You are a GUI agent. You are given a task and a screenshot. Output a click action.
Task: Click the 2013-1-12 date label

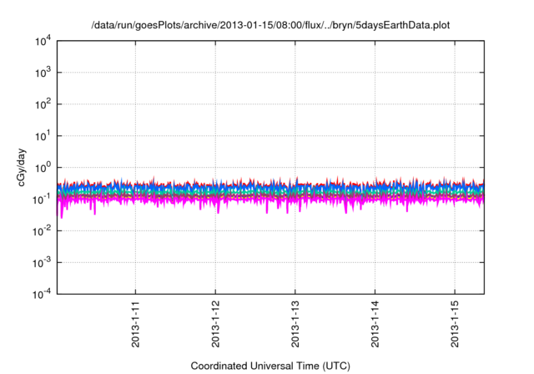coord(215,324)
